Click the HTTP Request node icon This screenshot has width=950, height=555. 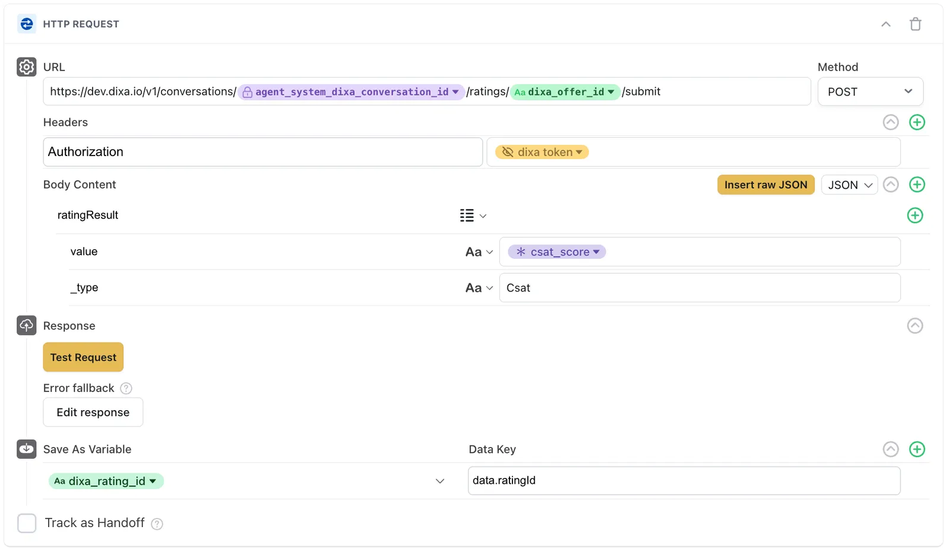point(27,24)
